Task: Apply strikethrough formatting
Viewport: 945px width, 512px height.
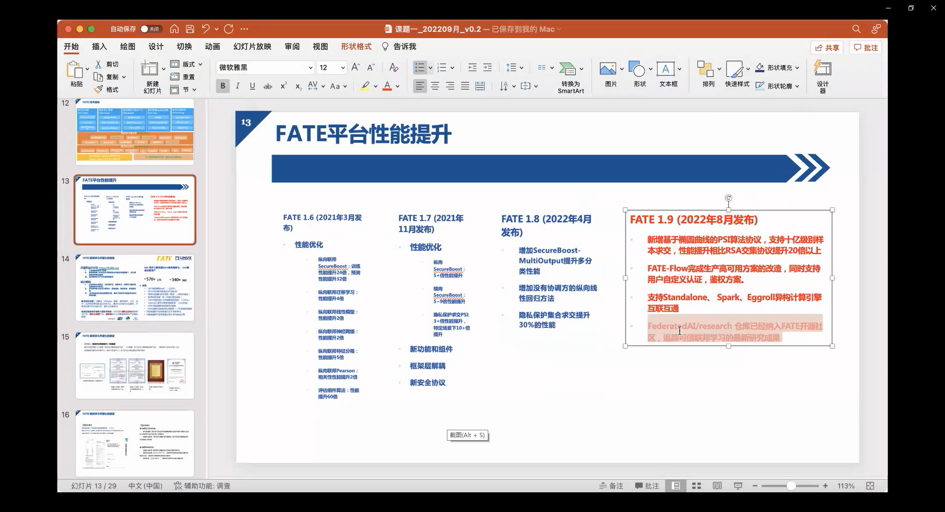Action: click(x=268, y=86)
